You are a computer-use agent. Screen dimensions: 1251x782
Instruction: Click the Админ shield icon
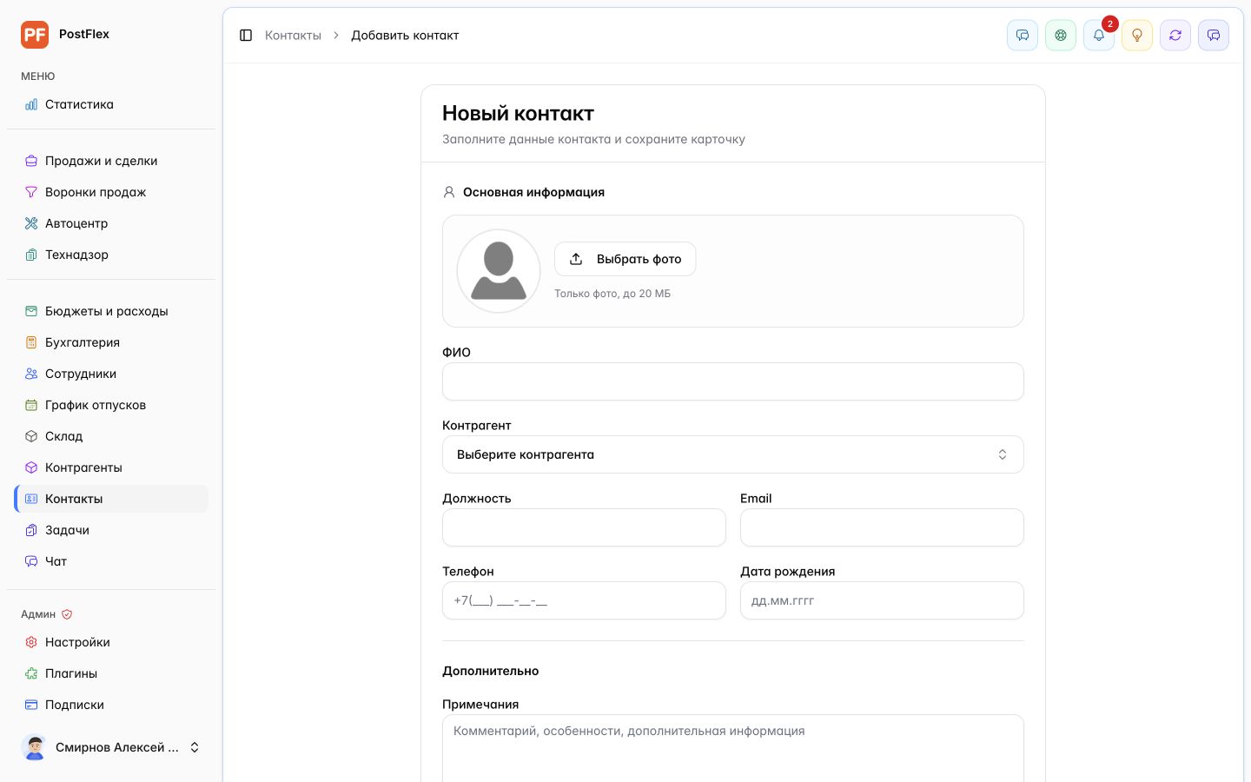[67, 614]
